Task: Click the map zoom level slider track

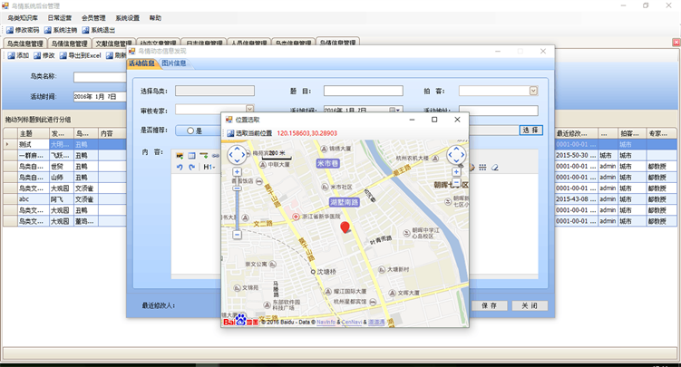Action: (237, 204)
